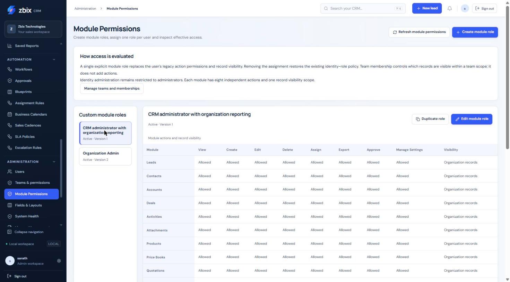
Task: Select Module Permissions in the sidebar
Action: click(x=31, y=194)
